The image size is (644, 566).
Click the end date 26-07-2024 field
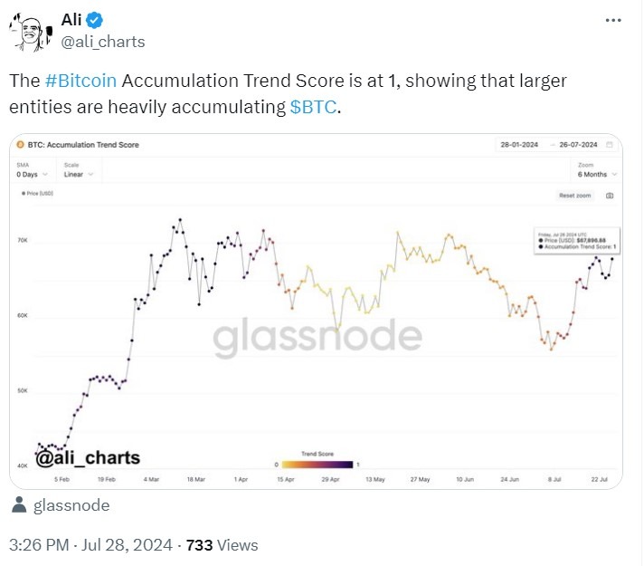(x=577, y=145)
